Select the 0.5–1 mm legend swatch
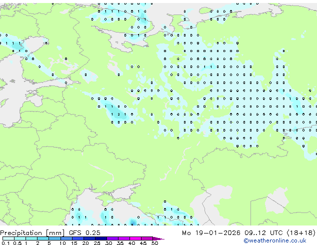This screenshot has width=317, height=245. 20,238
